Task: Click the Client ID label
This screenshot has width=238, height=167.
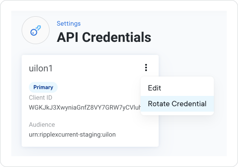Action: (x=41, y=98)
